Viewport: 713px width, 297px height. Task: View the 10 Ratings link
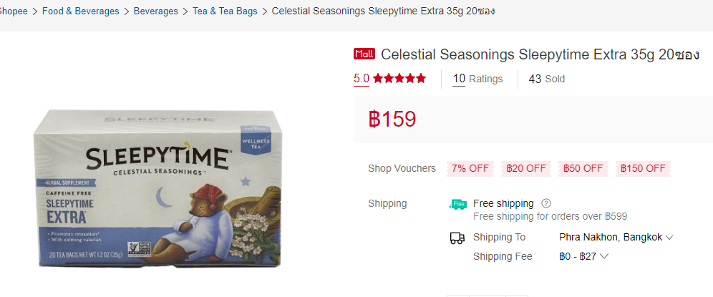point(478,79)
